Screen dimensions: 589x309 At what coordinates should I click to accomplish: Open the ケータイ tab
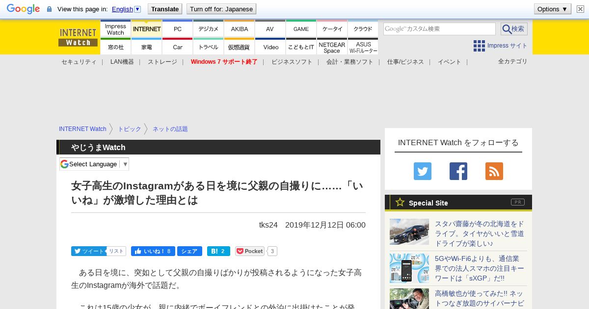(332, 29)
